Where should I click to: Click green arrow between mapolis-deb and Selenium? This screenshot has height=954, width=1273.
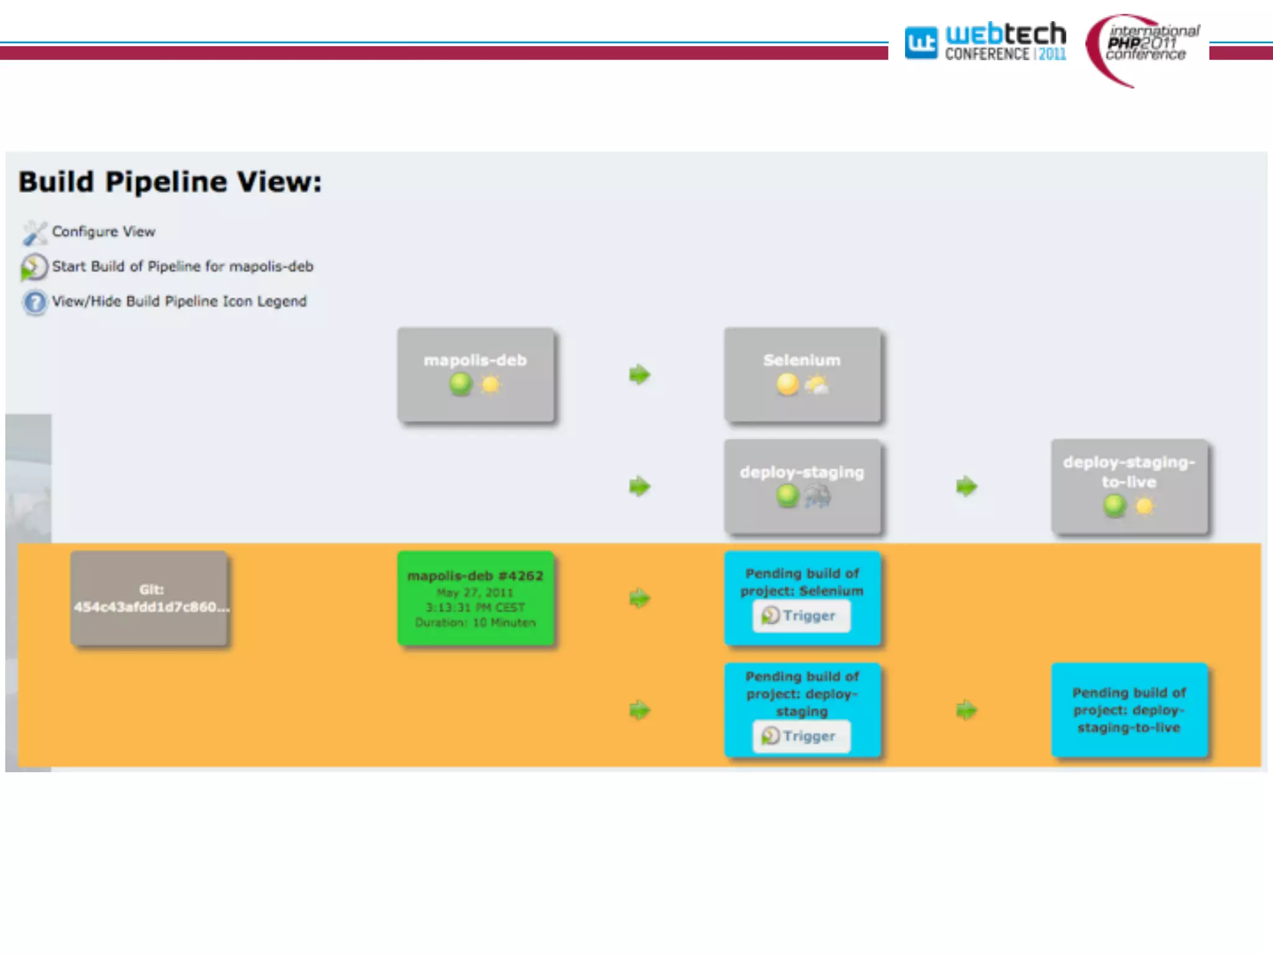(x=639, y=375)
